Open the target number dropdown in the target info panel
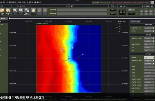155x101 pixels. click(x=149, y=57)
